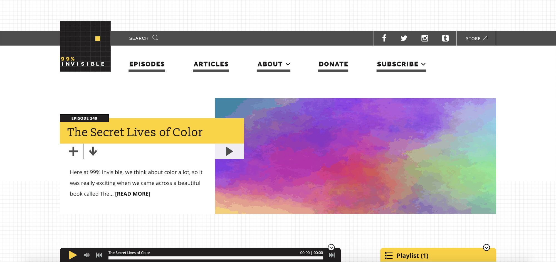Open the Twitter bird icon

[404, 38]
